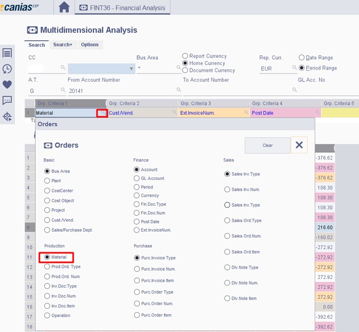Choose the CostCenter radio option
359x332 pixels.
pyautogui.click(x=47, y=191)
